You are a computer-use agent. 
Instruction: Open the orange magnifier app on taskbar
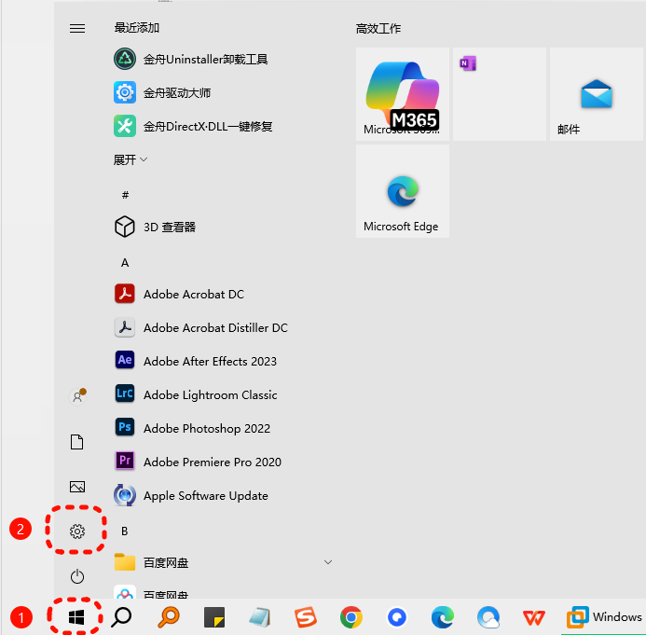click(x=168, y=617)
